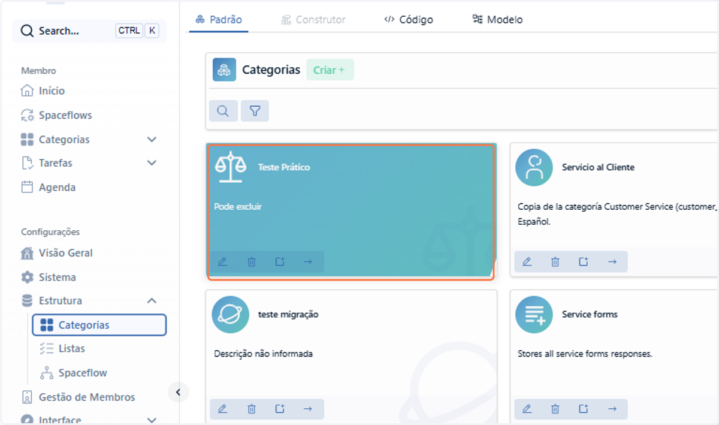The height and width of the screenshot is (425, 719).
Task: Switch to the Código tab
Action: (x=409, y=19)
